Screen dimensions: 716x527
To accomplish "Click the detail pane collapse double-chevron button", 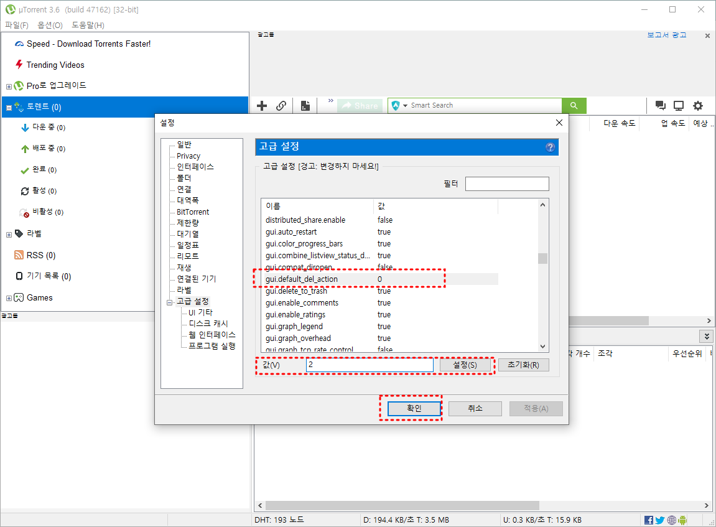I will click(707, 337).
